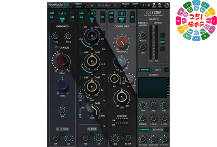The width and height of the screenshot is (217, 147).
Task: Click right arrow of GT/PRE gate routing selector
Action: (x=150, y=70)
